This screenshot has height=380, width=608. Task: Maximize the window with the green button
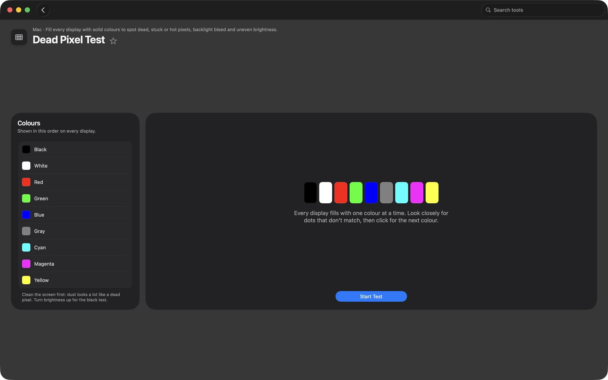(x=27, y=10)
